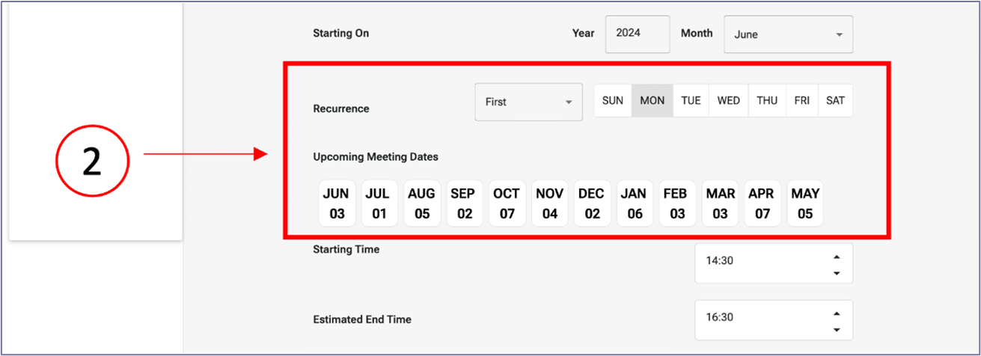Viewport: 981px width, 356px height.
Task: Enable FRI in the day selector
Action: [801, 101]
